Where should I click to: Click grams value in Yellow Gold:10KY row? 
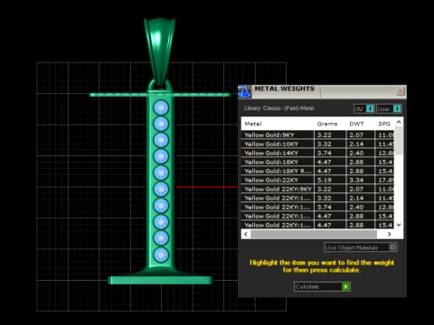click(x=324, y=144)
